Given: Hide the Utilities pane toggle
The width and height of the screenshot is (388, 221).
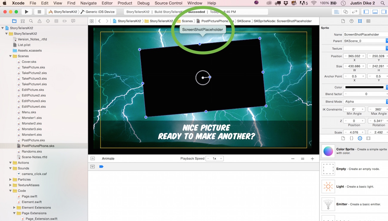Looking at the screenshot, I should [x=384, y=11].
